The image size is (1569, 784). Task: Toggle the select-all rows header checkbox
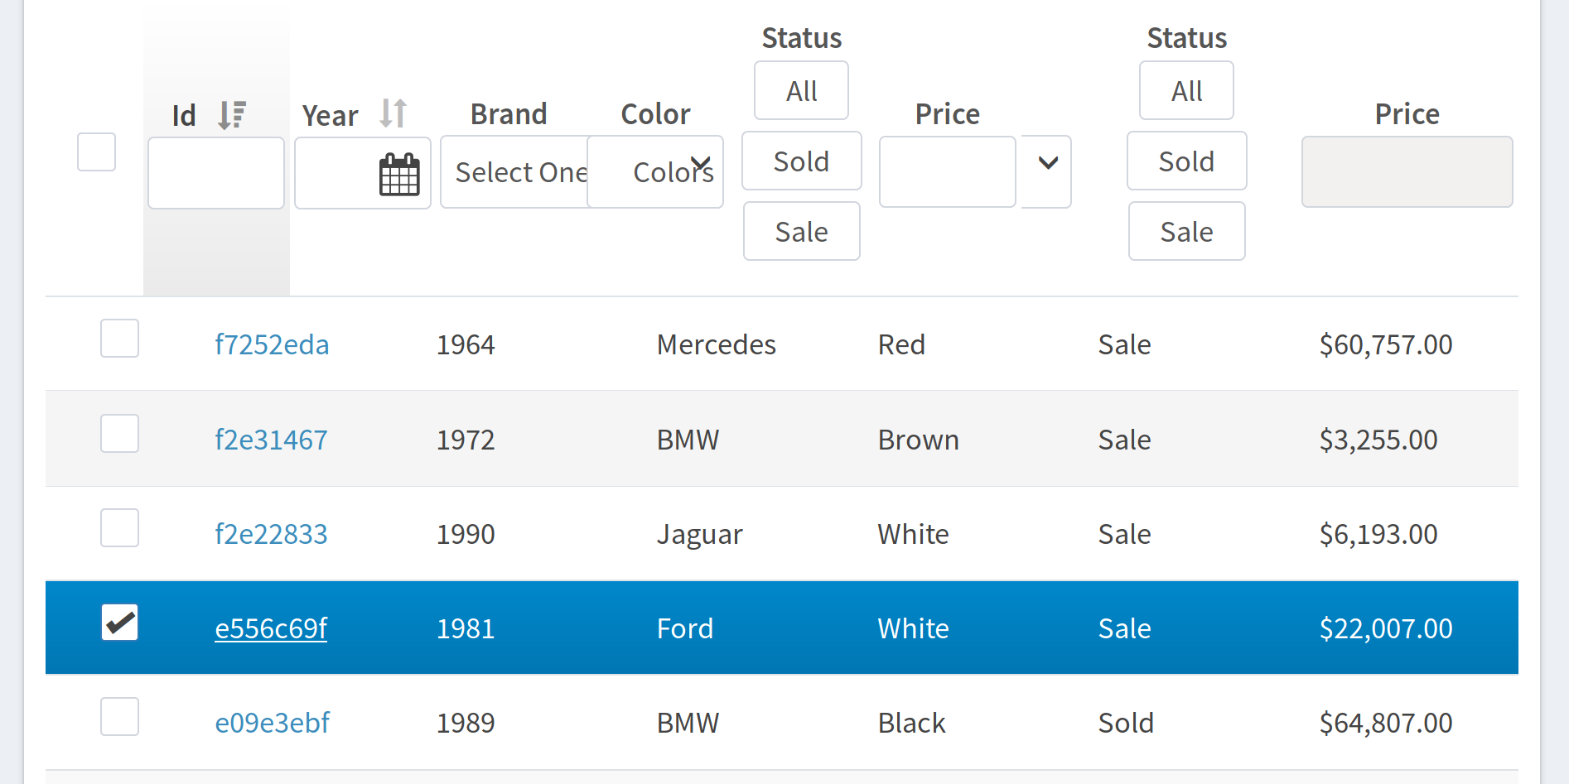96,152
